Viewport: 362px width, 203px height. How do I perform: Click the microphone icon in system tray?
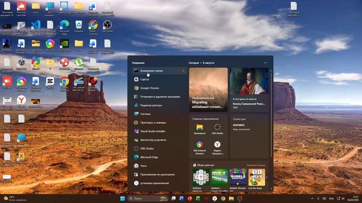(318, 198)
